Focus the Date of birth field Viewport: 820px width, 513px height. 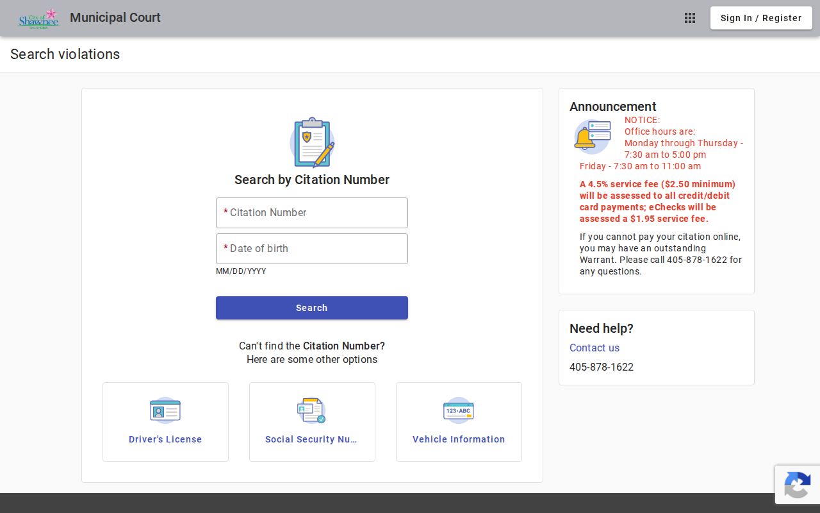click(312, 249)
